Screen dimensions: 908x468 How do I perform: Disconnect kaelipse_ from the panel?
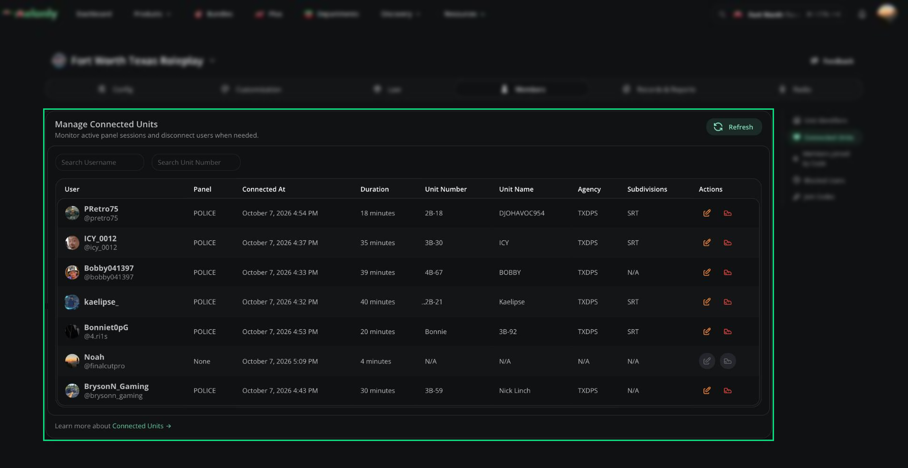[x=728, y=302]
